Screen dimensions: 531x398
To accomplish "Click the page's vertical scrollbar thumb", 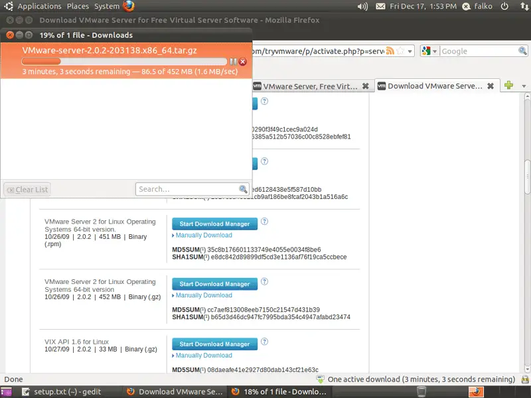I will click(x=527, y=176).
